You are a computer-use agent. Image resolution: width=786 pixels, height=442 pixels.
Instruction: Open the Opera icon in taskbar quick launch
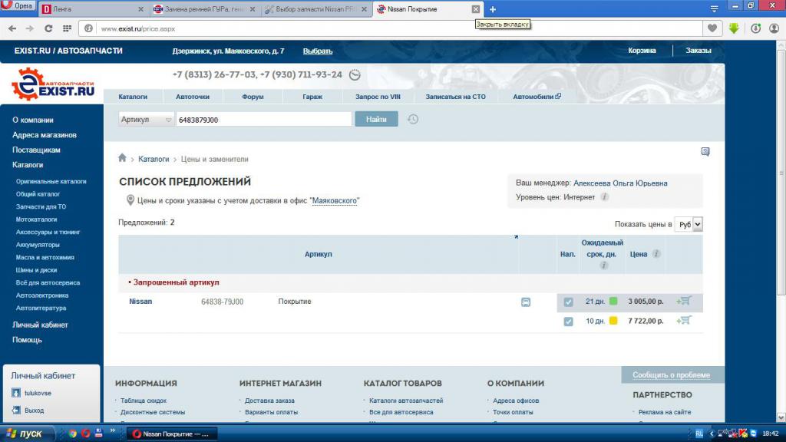86,434
